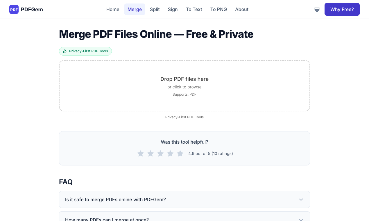Click the lock icon on the privacy badge
Screen dimensions: 369x221
pos(65,51)
